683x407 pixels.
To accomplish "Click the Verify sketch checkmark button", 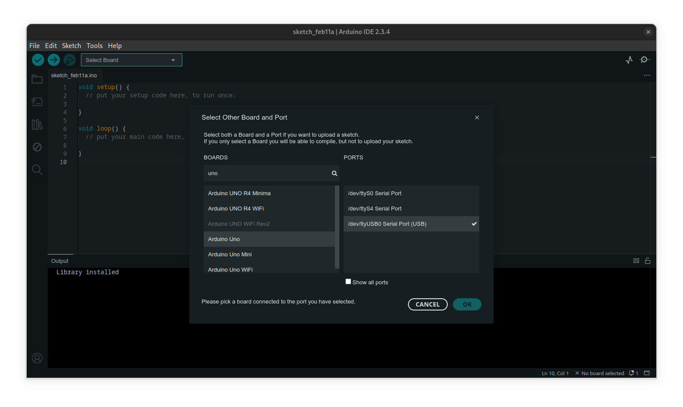I will [38, 60].
